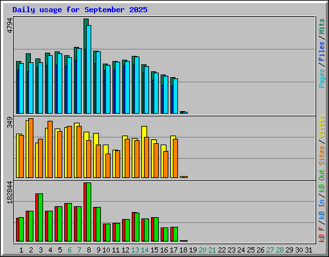Click day 8 green kB bar, the tallest
Image resolution: width=329 pixels, height=257 pixels.
pos(89,212)
